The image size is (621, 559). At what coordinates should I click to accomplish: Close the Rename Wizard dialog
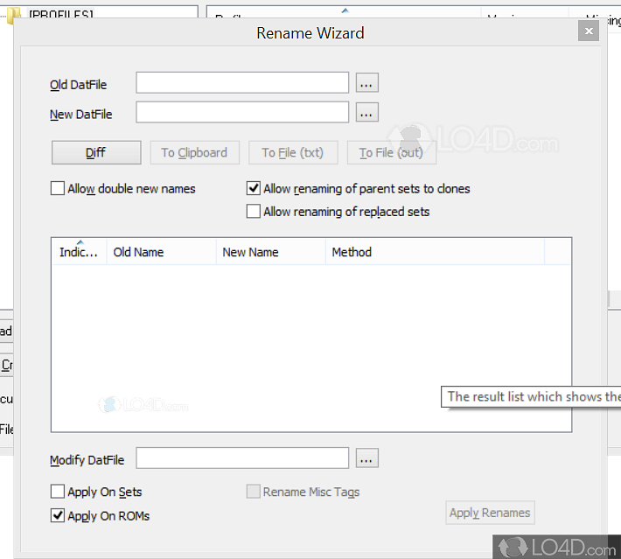coord(589,31)
